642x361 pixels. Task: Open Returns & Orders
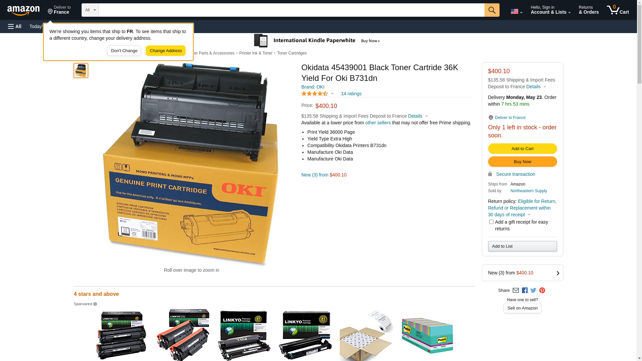(x=589, y=10)
